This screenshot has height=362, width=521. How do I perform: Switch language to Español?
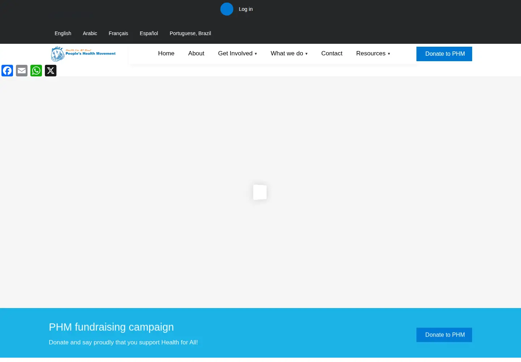click(149, 33)
